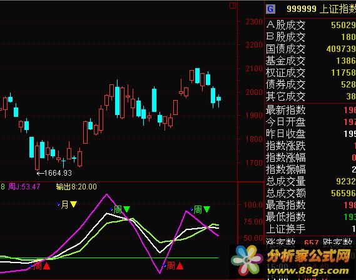Select the 周J:53.47 indicator label

pyautogui.click(x=24, y=187)
